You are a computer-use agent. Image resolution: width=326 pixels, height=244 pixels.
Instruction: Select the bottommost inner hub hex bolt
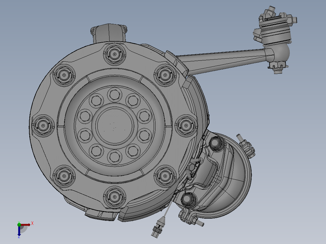pyautogui.click(x=115, y=156)
